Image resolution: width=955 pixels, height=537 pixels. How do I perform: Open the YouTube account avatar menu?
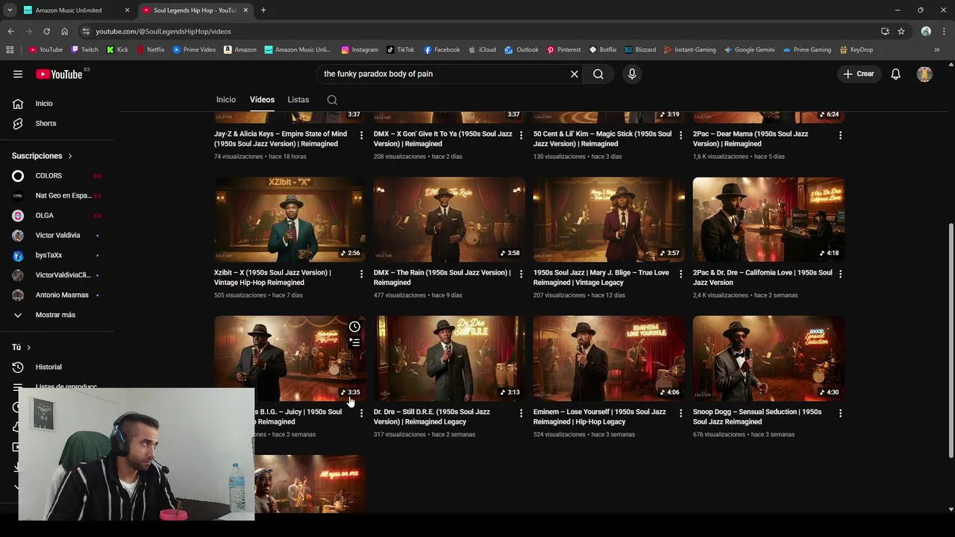(x=924, y=74)
